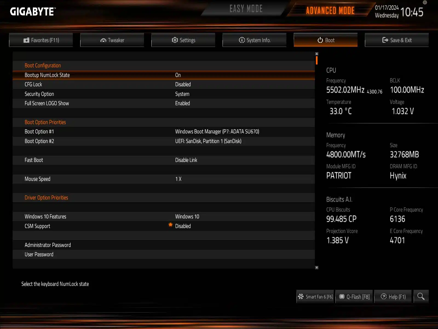The image size is (438, 329).
Task: Open Security Option value System
Action: (182, 94)
